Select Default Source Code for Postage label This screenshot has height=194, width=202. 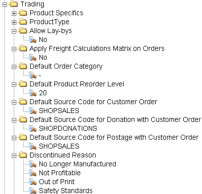click(x=114, y=138)
